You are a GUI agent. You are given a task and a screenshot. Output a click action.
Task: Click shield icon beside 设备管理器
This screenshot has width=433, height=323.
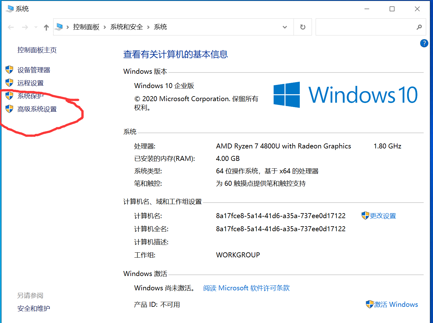pos(9,70)
